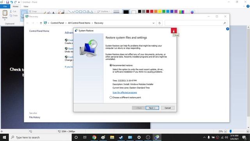This screenshot has height=141, width=250.
Task: Click the All Control Panel Items breadcrumb
Action: tap(79, 23)
